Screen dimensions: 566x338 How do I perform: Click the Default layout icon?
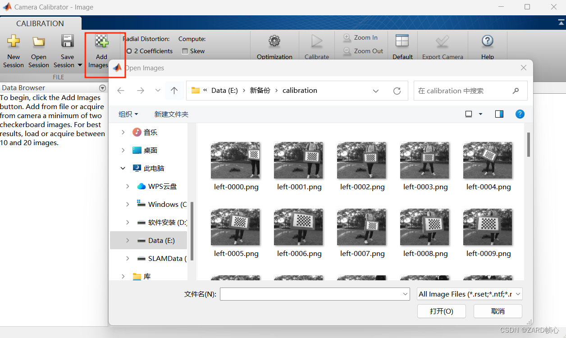coord(402,45)
